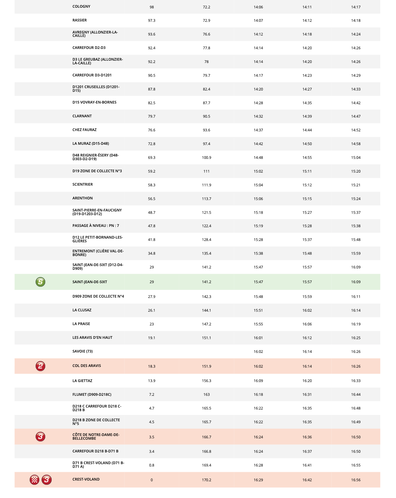The image size is (396, 498).
Task: Click the Passage à Niveau PN 7 entry
Action: (x=96, y=226)
